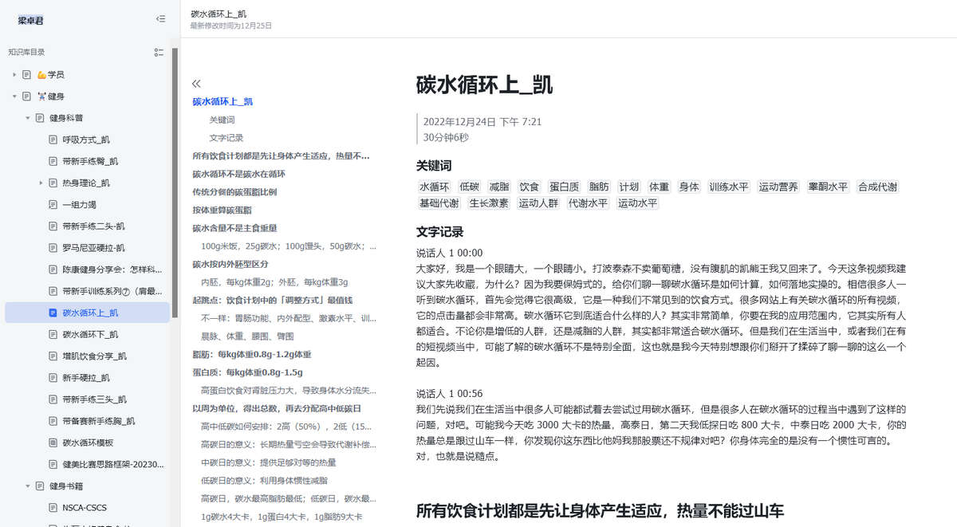Click the 减脂 keyword tag
Viewport: 957px width, 527px height.
point(500,186)
